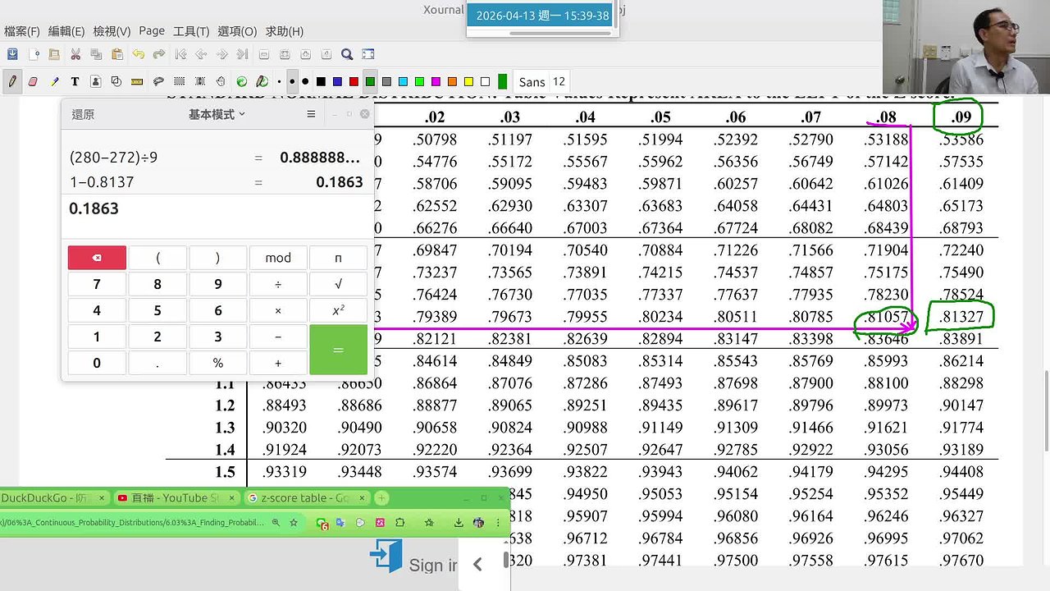Select the Eraser tool
The image size is (1050, 591).
pyautogui.click(x=33, y=81)
